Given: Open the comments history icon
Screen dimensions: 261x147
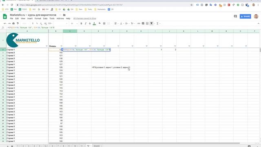Looking at the screenshot, I should [x=235, y=16].
